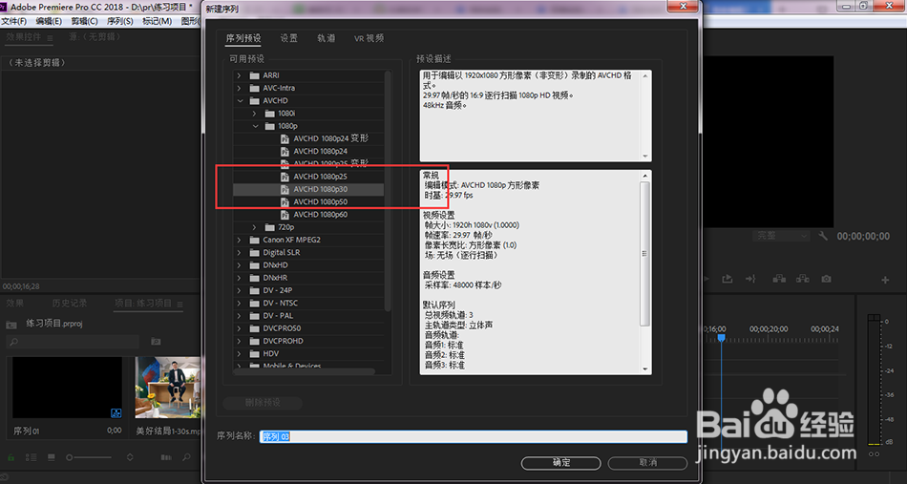
Task: Open Effect Controls panel menu icon
Action: click(50, 37)
